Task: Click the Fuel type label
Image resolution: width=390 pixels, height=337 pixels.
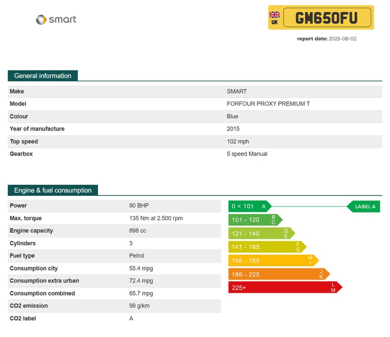Action: pos(22,256)
